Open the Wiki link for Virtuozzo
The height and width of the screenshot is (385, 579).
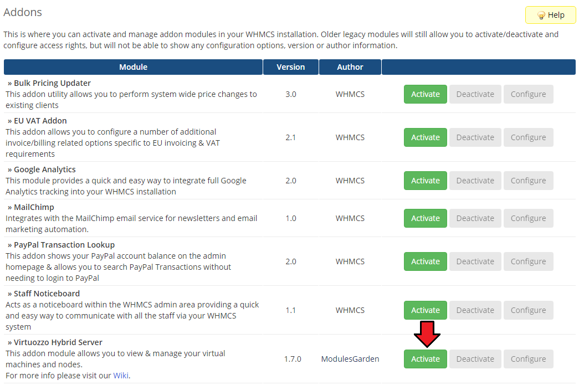coord(121,376)
